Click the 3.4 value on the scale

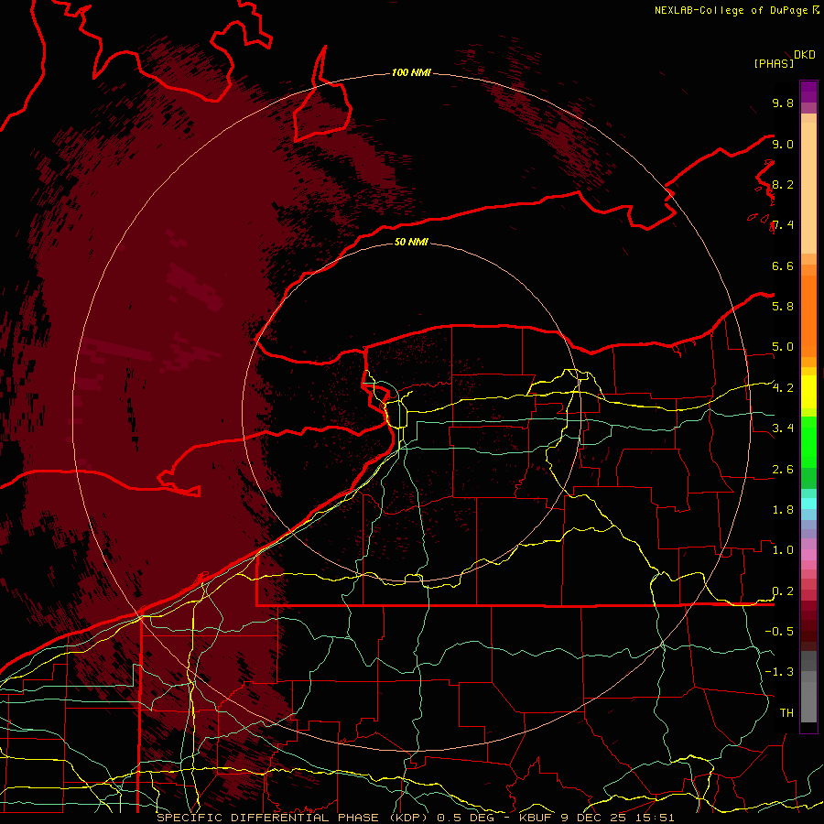click(783, 428)
